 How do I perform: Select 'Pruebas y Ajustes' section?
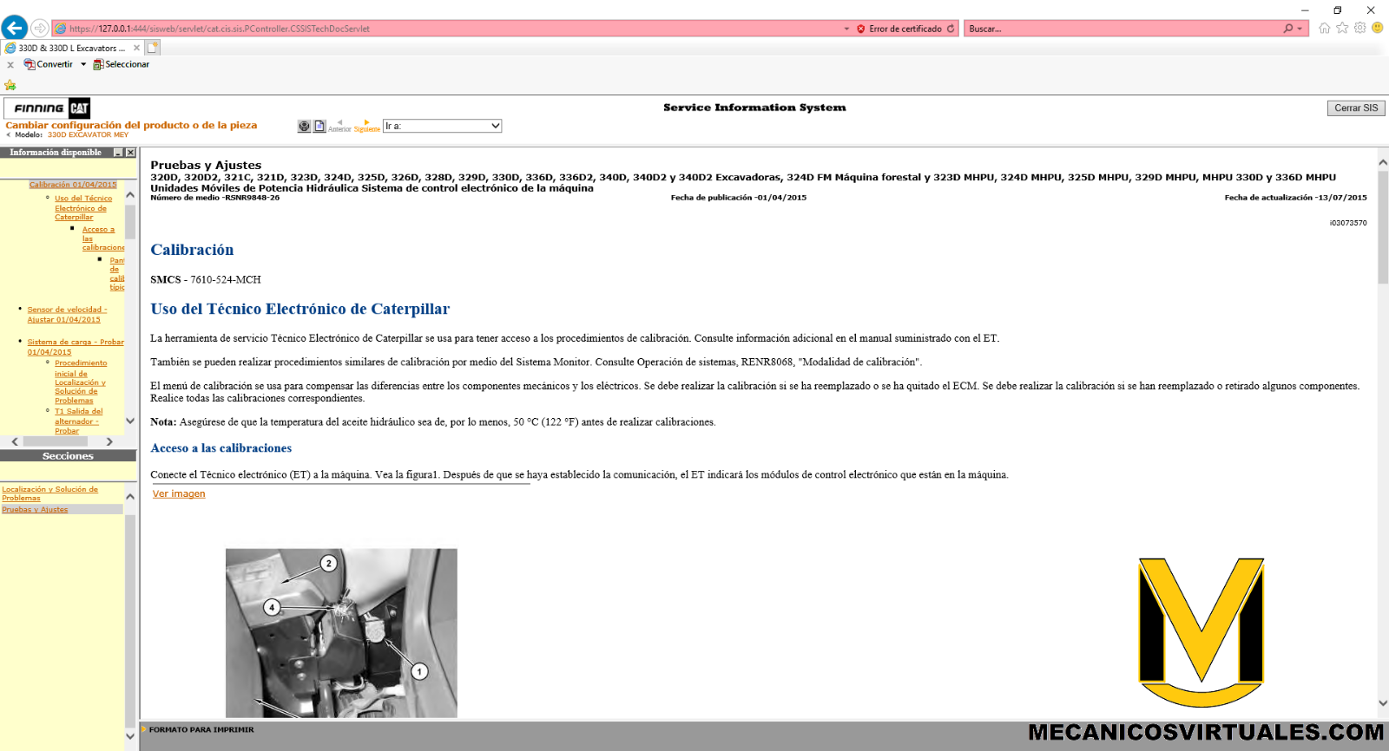click(35, 510)
